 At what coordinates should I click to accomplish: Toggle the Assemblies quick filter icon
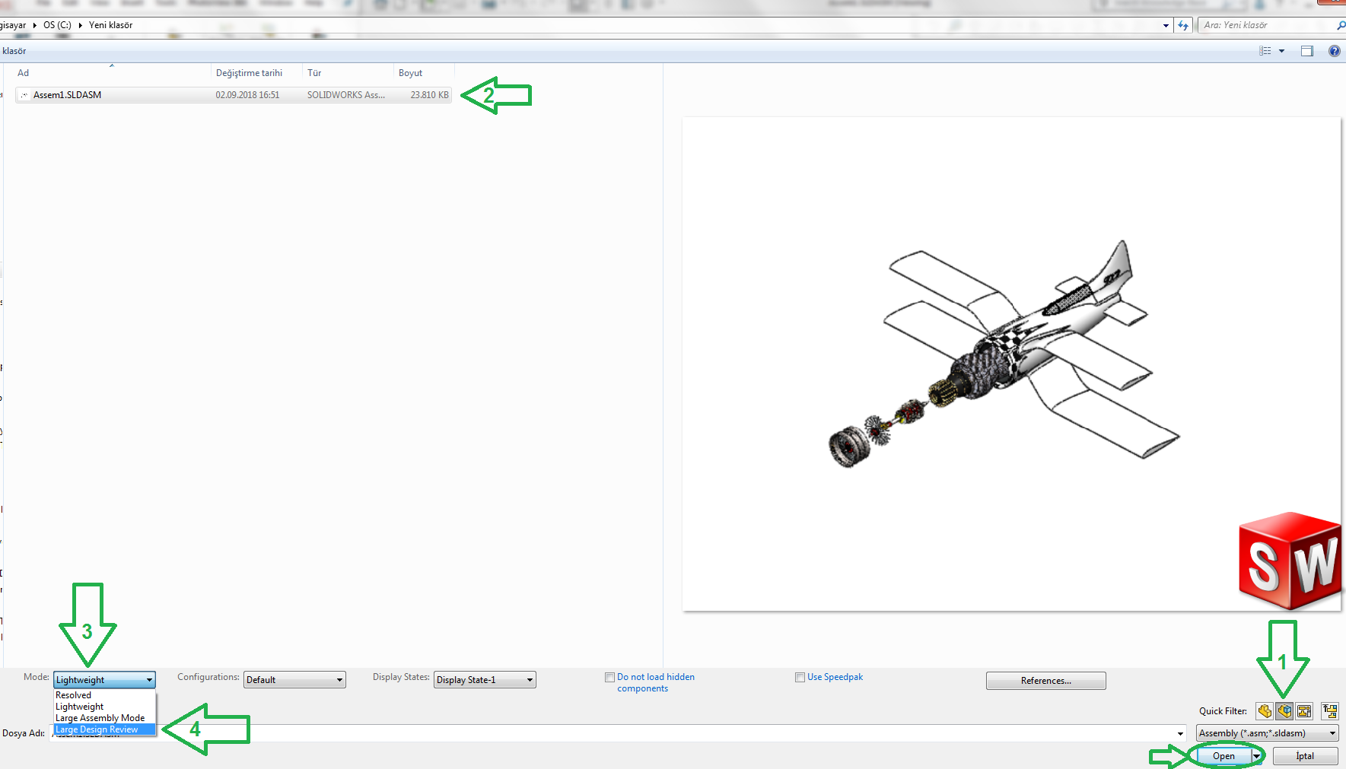1284,711
